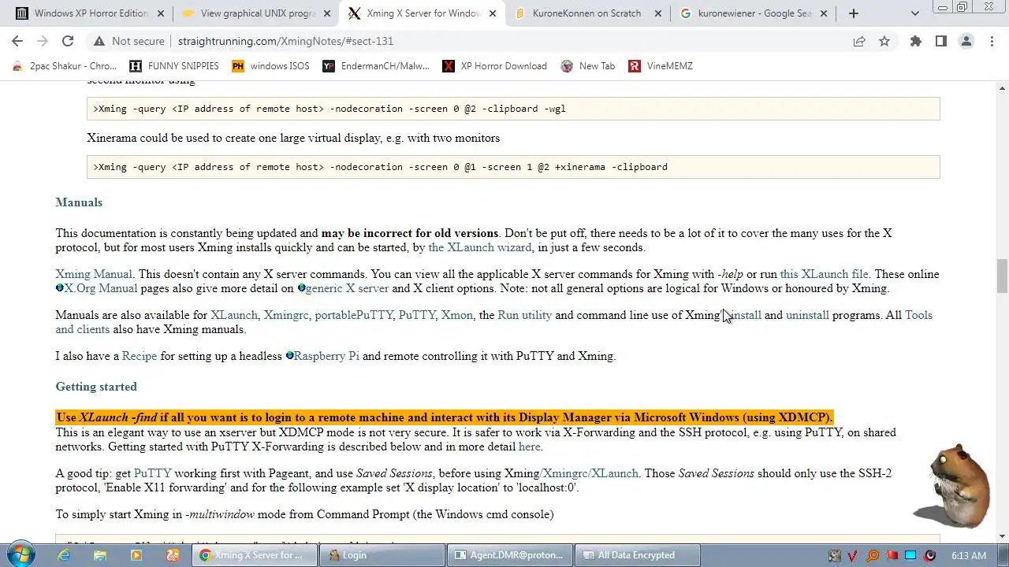Screen dimensions: 1009x567
Task: Open the Chrome three-dot menu
Action: pyautogui.click(x=992, y=41)
